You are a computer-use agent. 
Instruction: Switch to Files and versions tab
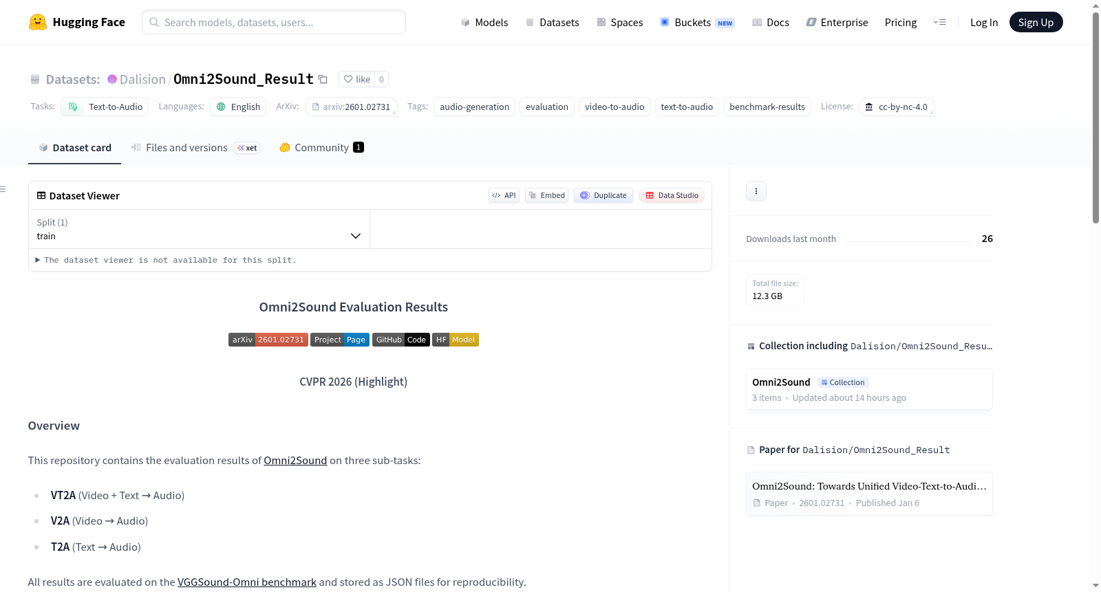195,148
